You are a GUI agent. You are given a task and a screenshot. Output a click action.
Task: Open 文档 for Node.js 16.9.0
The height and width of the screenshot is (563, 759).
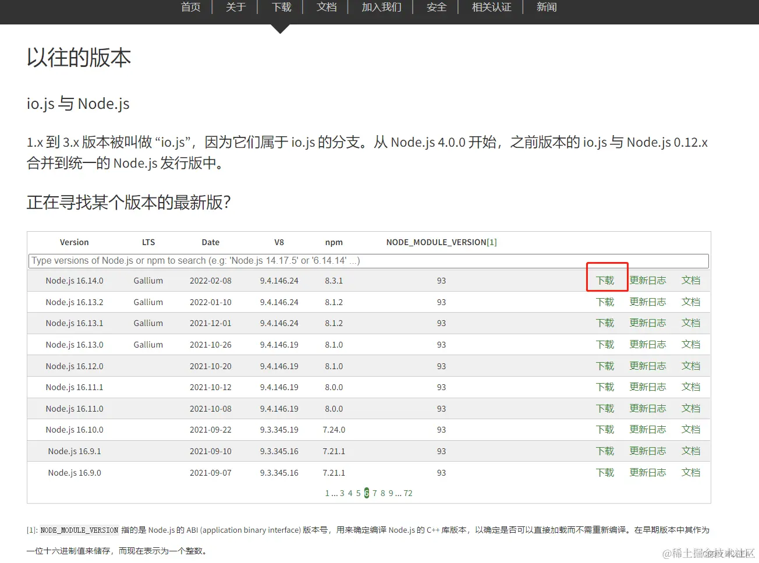[x=691, y=473]
